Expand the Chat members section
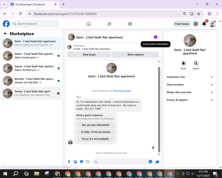The height and width of the screenshot is (178, 222). click(190, 85)
